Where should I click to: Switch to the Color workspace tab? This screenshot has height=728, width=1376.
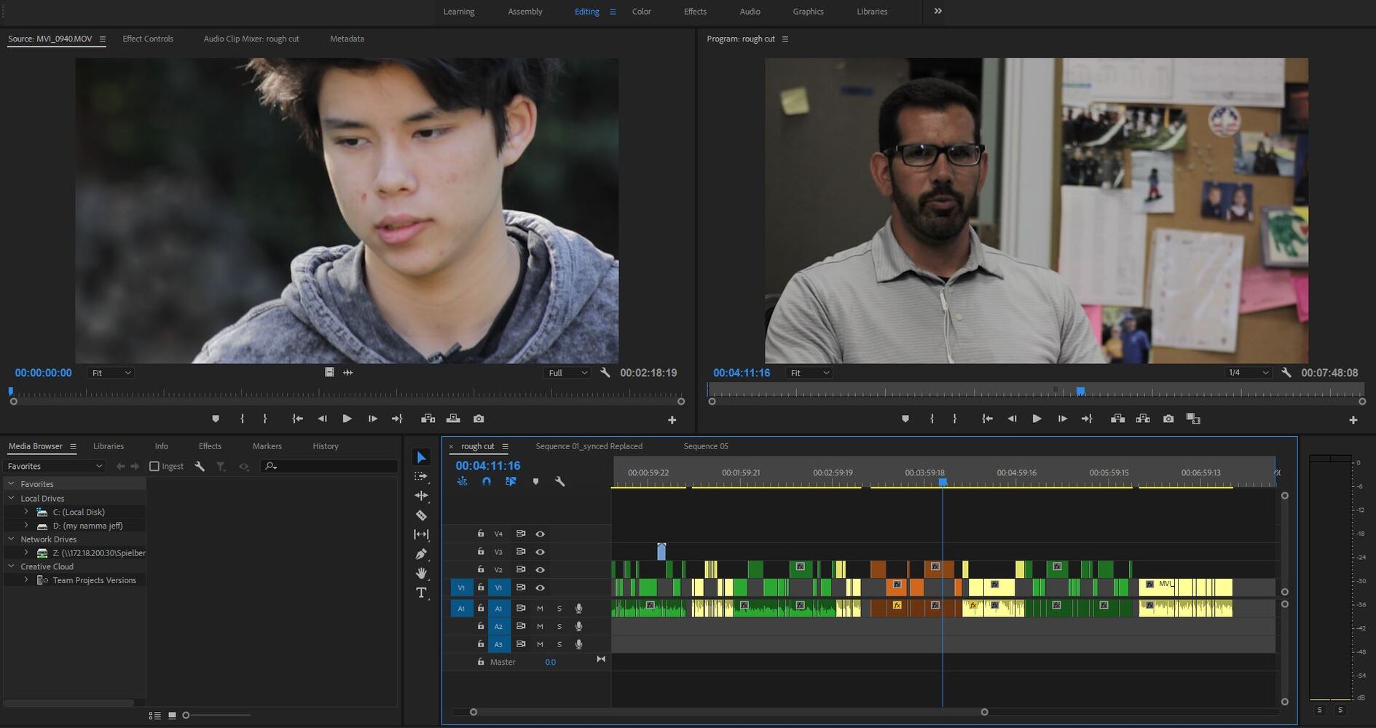(x=641, y=12)
